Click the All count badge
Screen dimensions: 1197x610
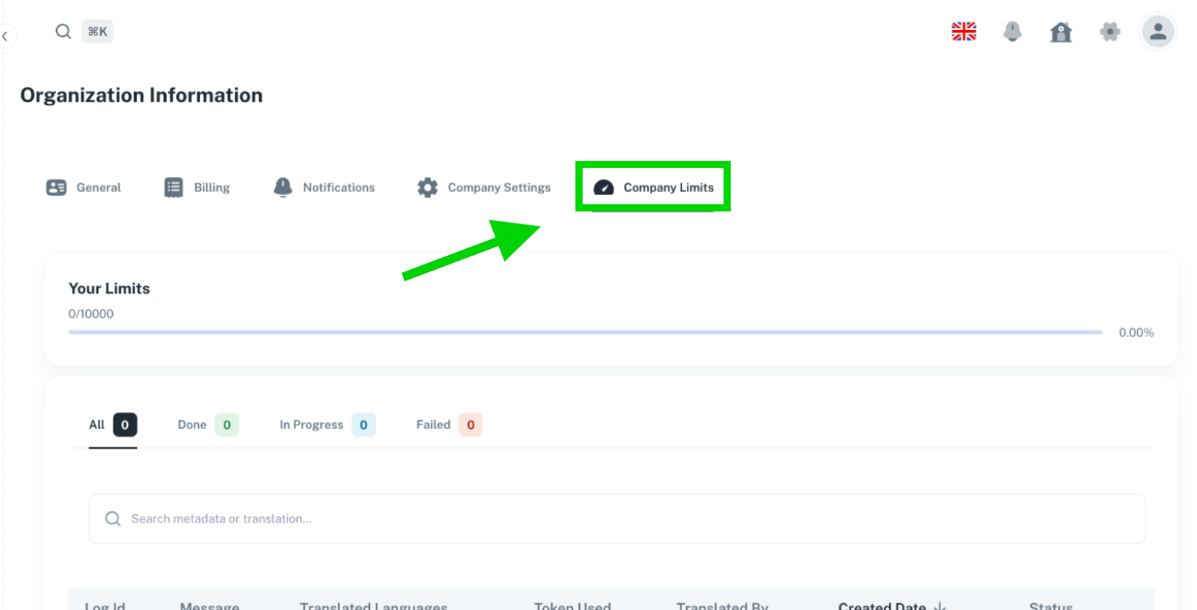tap(125, 425)
